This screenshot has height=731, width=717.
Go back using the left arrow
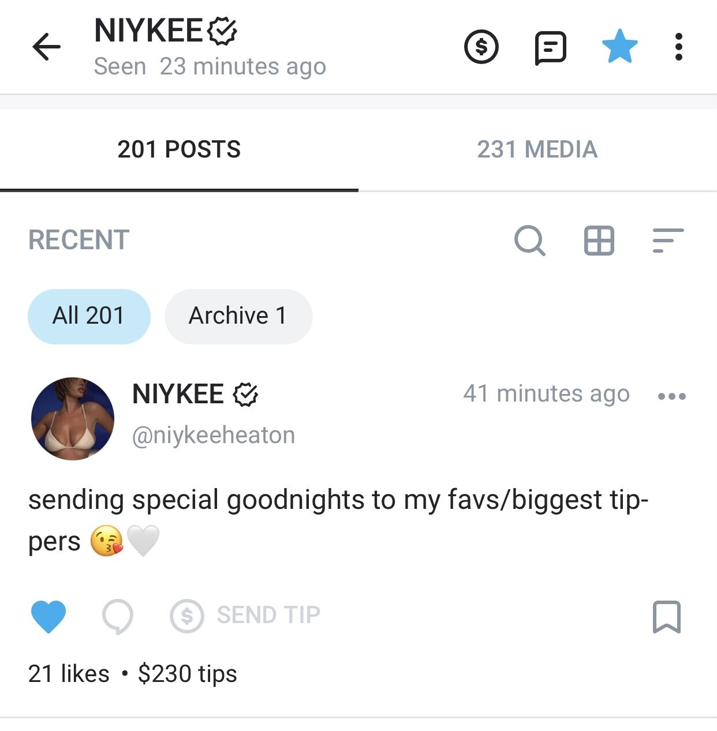point(46,47)
